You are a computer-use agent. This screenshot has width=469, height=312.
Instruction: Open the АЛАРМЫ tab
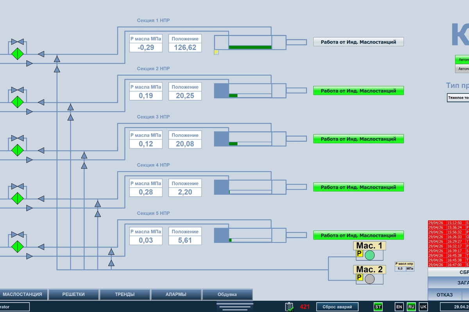[176, 294]
